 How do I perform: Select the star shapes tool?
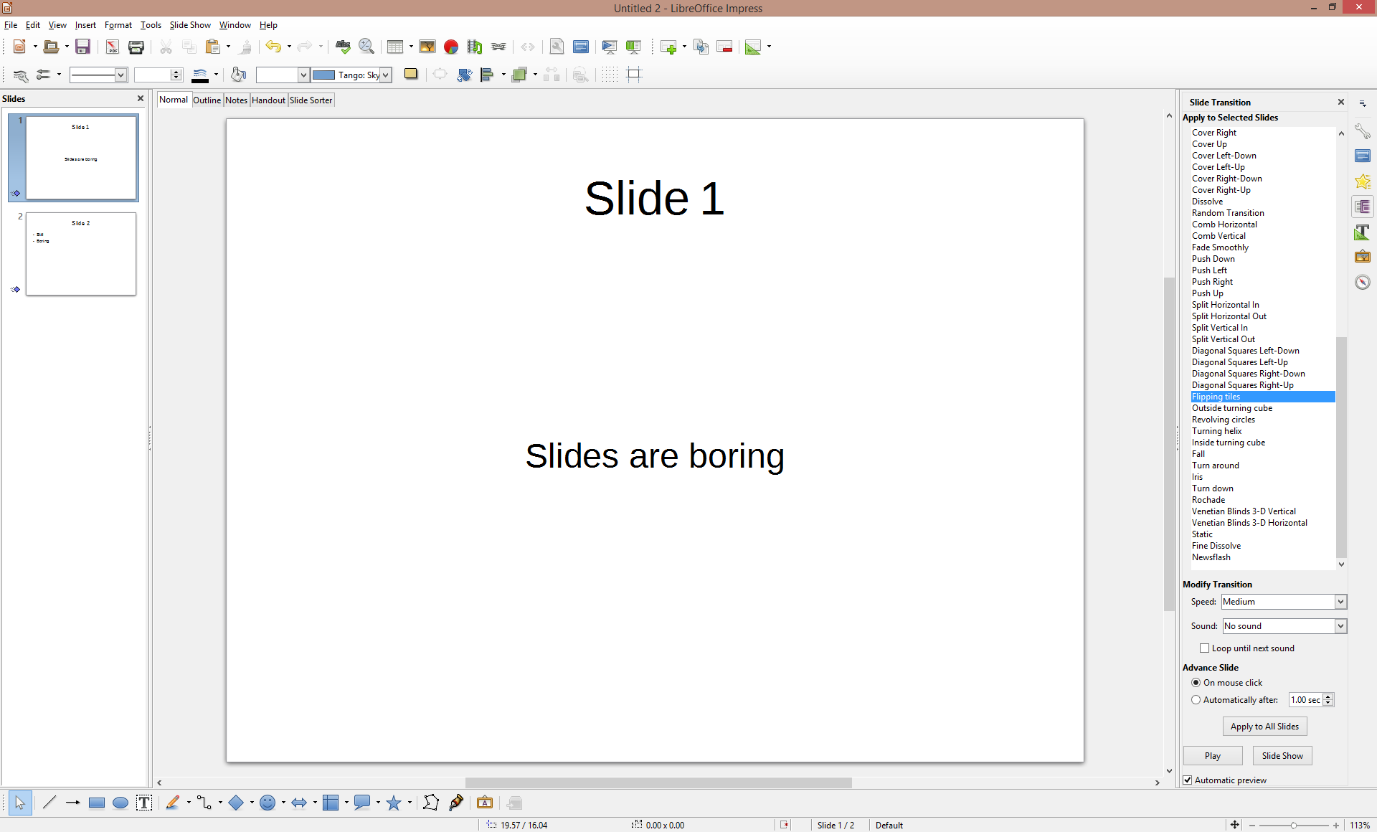[395, 803]
